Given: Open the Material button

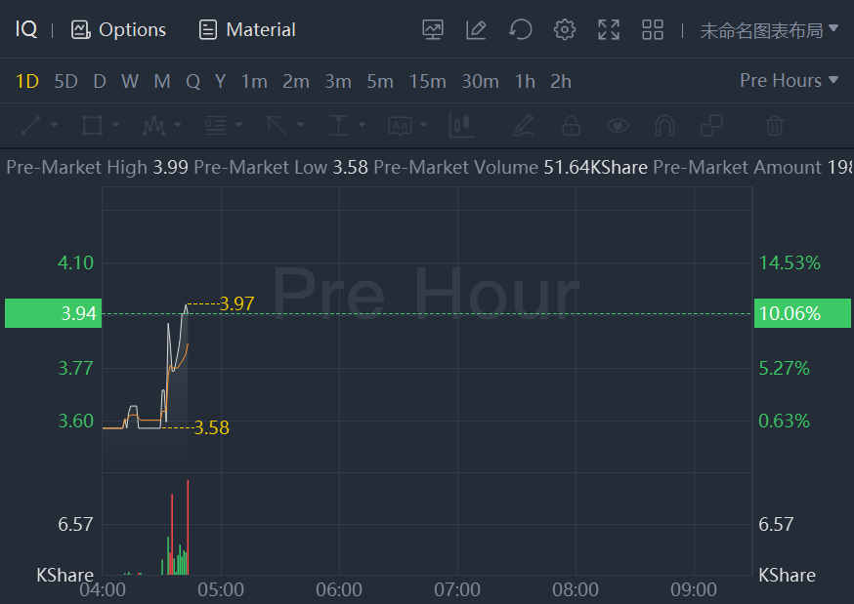Looking at the screenshot, I should 247,29.
